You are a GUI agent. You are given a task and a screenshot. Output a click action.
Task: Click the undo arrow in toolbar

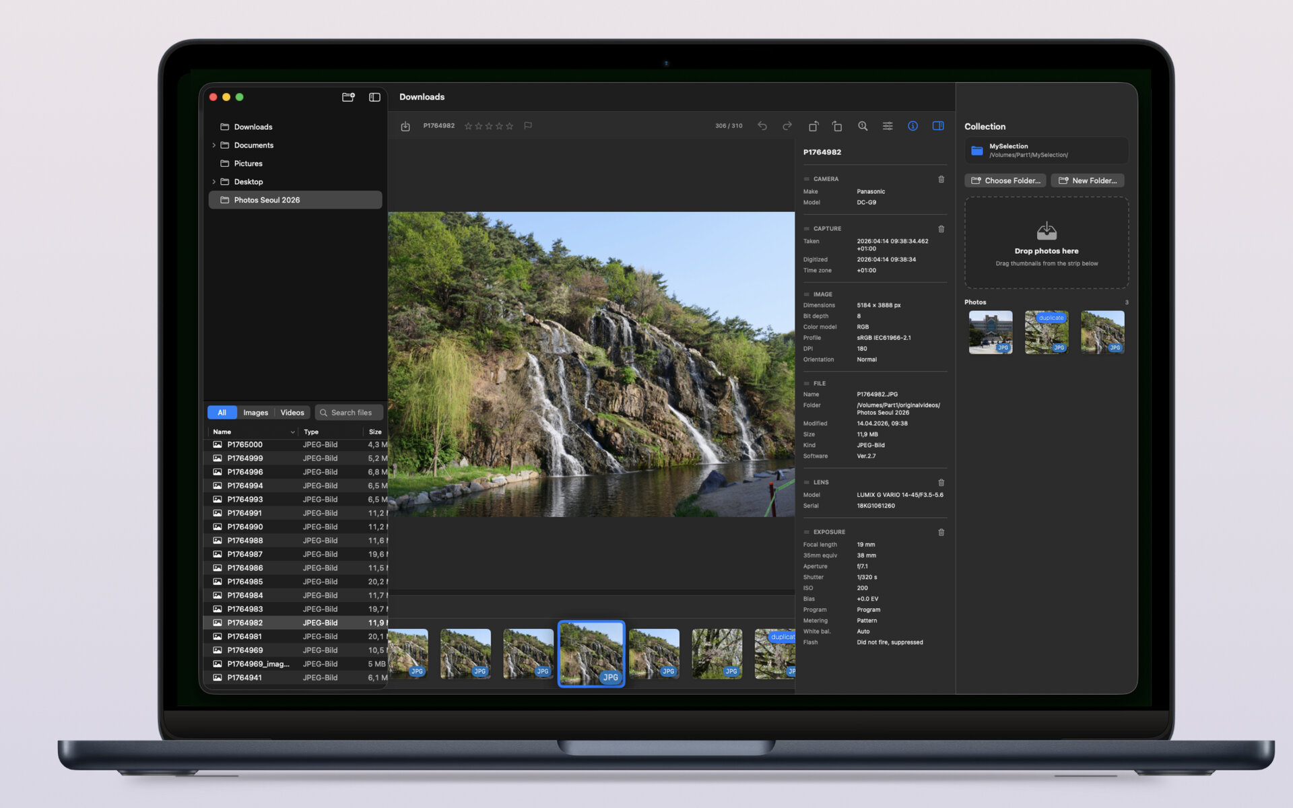[x=762, y=126]
